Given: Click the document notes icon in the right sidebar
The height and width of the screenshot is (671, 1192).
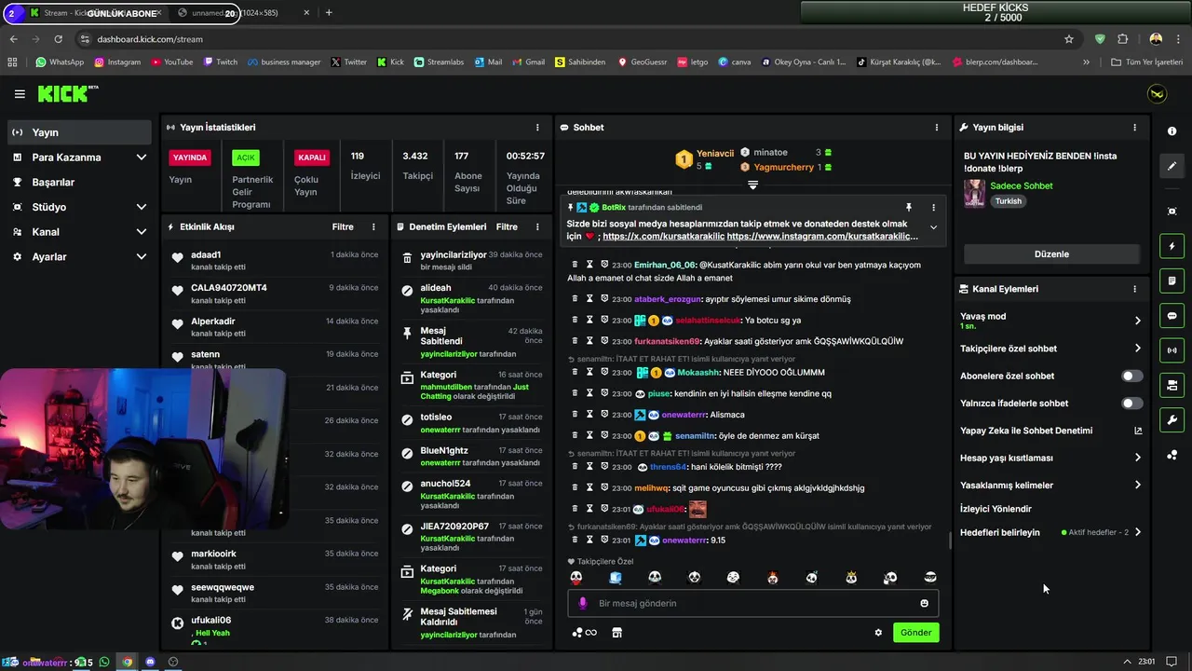Looking at the screenshot, I should pyautogui.click(x=1172, y=281).
